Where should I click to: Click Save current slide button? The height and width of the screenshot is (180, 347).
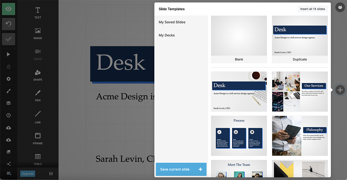pos(181,169)
